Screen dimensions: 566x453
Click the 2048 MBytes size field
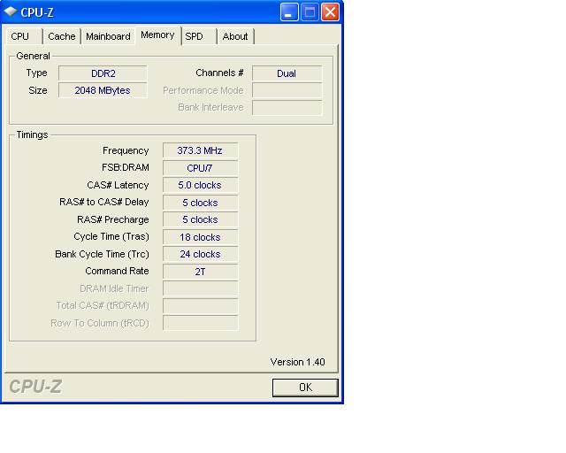click(103, 90)
